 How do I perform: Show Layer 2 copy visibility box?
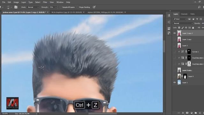[175, 39]
